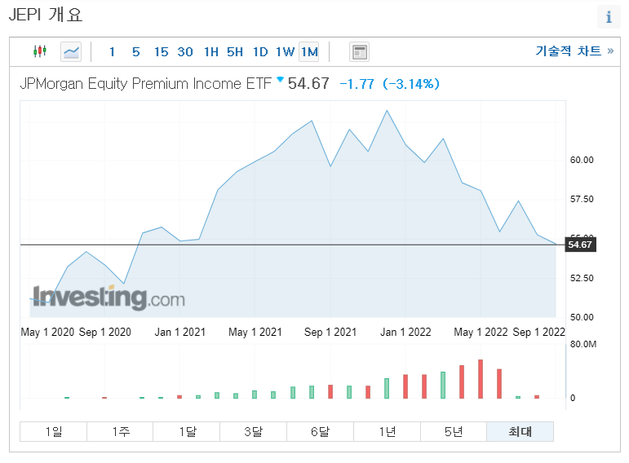Click the tallest red volume bar

tap(481, 379)
